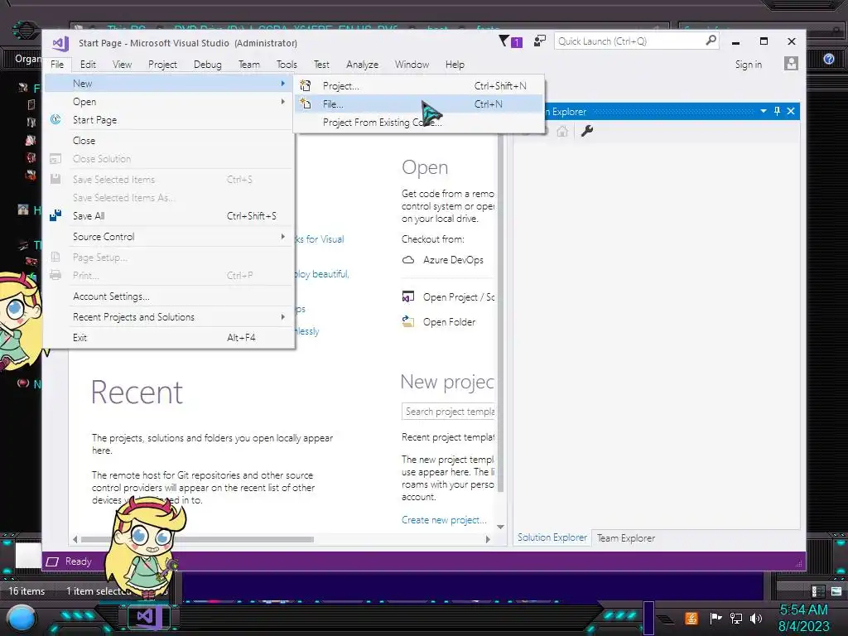Screen dimensions: 848x636
Task: Click scroll right arrow on Start Page
Action: pos(487,539)
